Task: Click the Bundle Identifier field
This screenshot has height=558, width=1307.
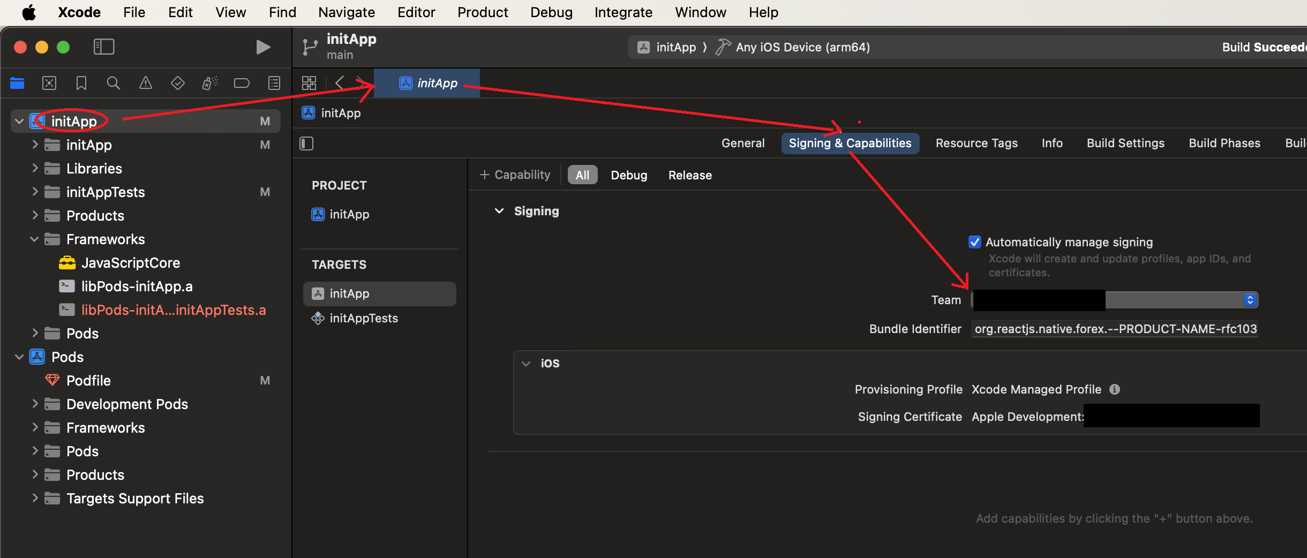Action: tap(1115, 329)
